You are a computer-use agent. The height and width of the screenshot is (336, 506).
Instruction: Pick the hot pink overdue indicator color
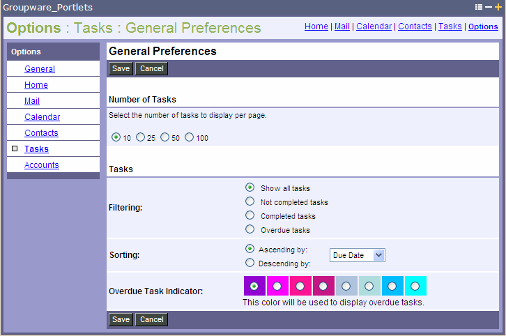(x=300, y=286)
